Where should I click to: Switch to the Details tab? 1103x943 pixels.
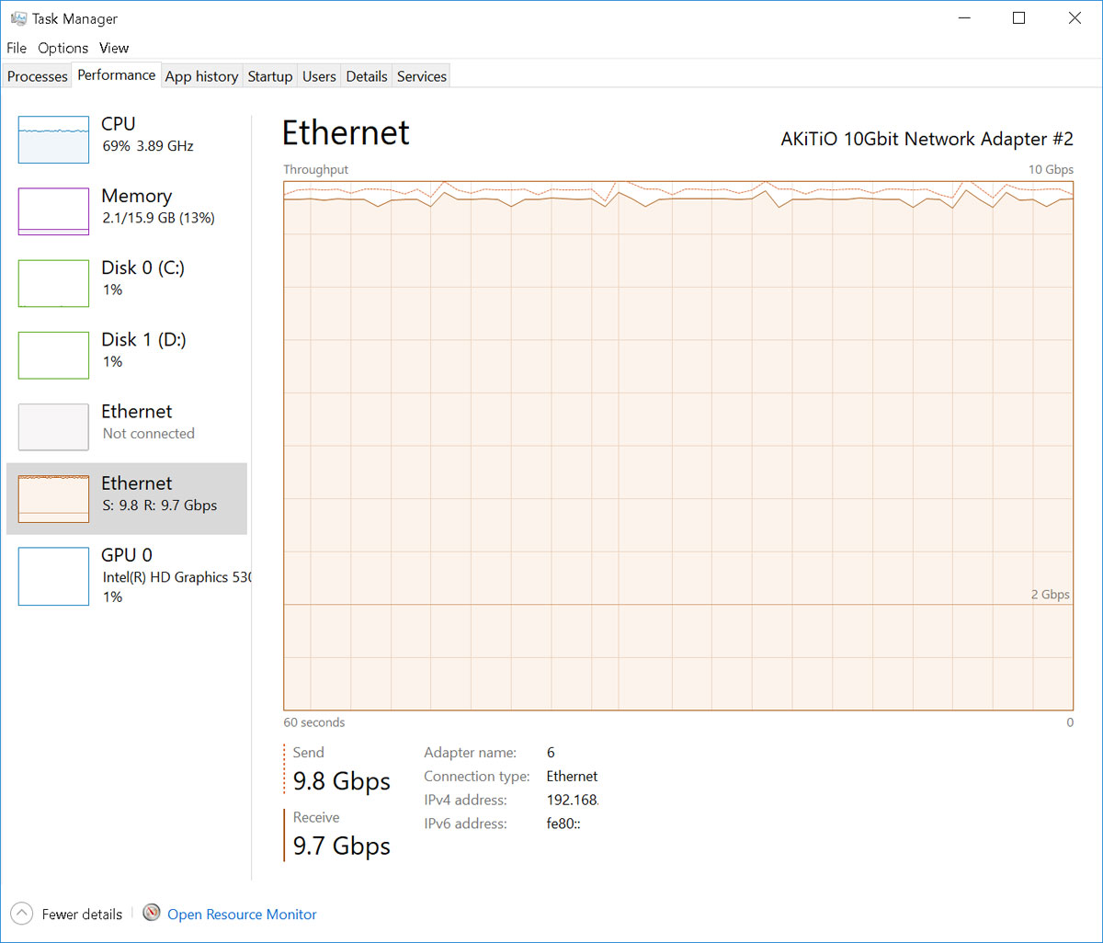(x=367, y=76)
